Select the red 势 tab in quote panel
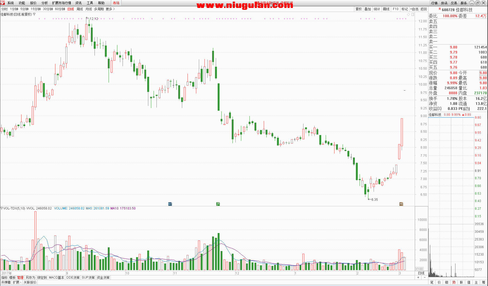The height and width of the screenshot is (286, 488). coord(454,282)
